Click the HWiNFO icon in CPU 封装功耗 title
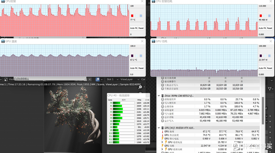The width and height of the screenshot is (275, 153). click(x=153, y=2)
